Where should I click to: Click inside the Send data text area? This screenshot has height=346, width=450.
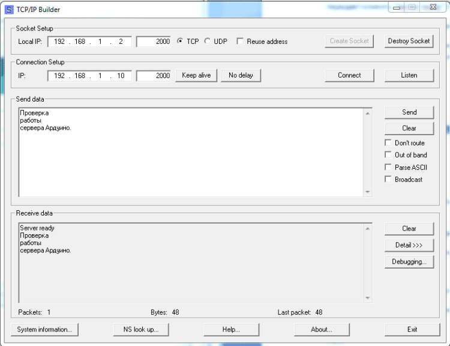[191, 153]
